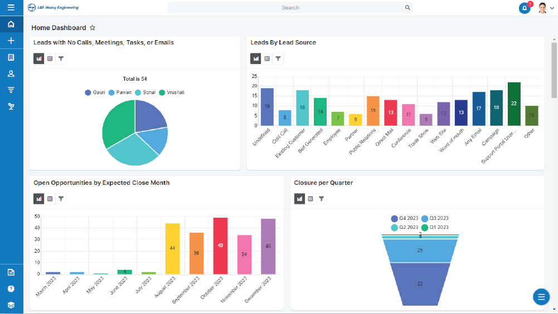Toggle Gauri legend in the pie chart
Screen dimensions: 558x314
[95, 92]
